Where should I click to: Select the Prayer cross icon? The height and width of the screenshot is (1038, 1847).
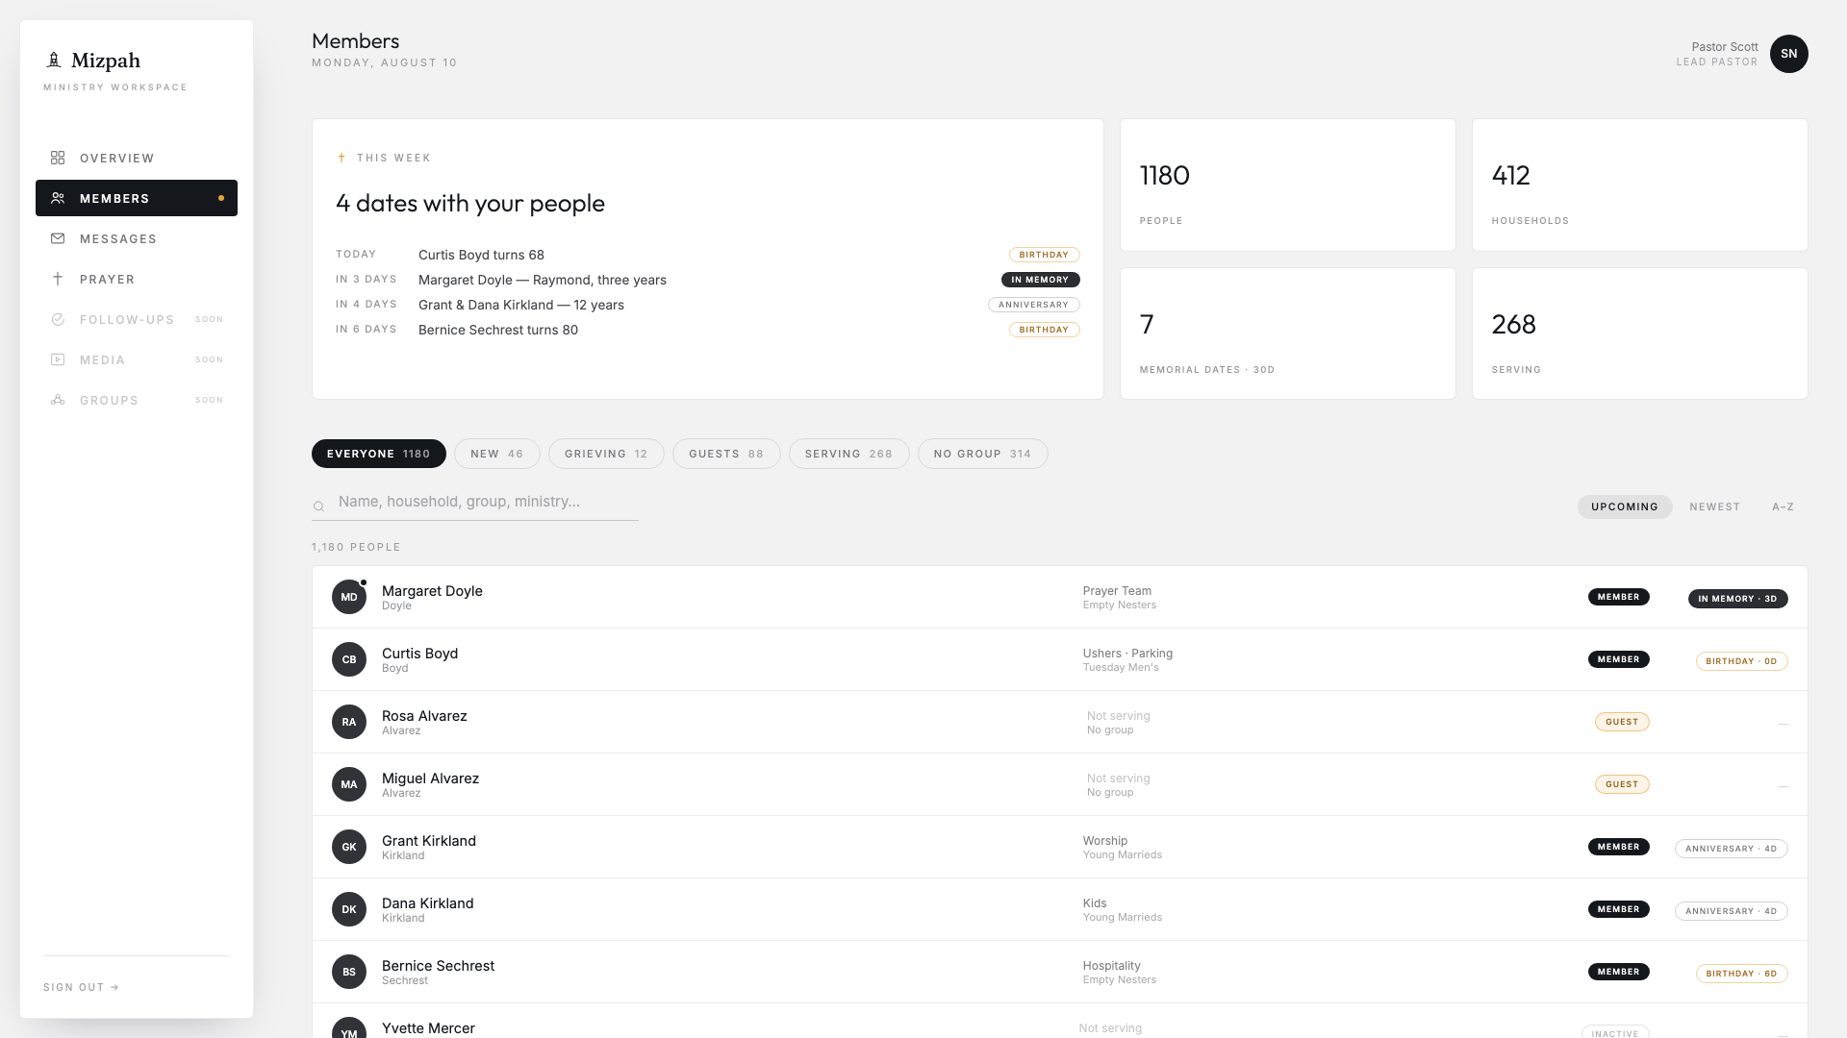point(58,279)
